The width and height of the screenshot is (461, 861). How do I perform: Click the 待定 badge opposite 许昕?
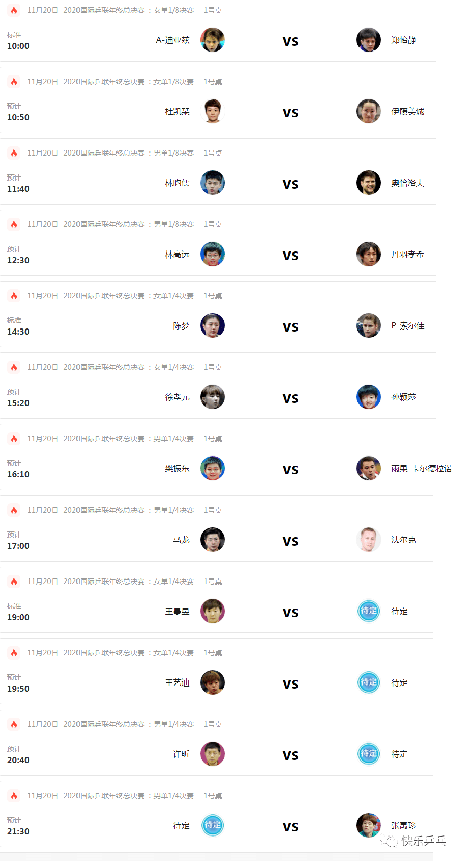click(x=369, y=754)
